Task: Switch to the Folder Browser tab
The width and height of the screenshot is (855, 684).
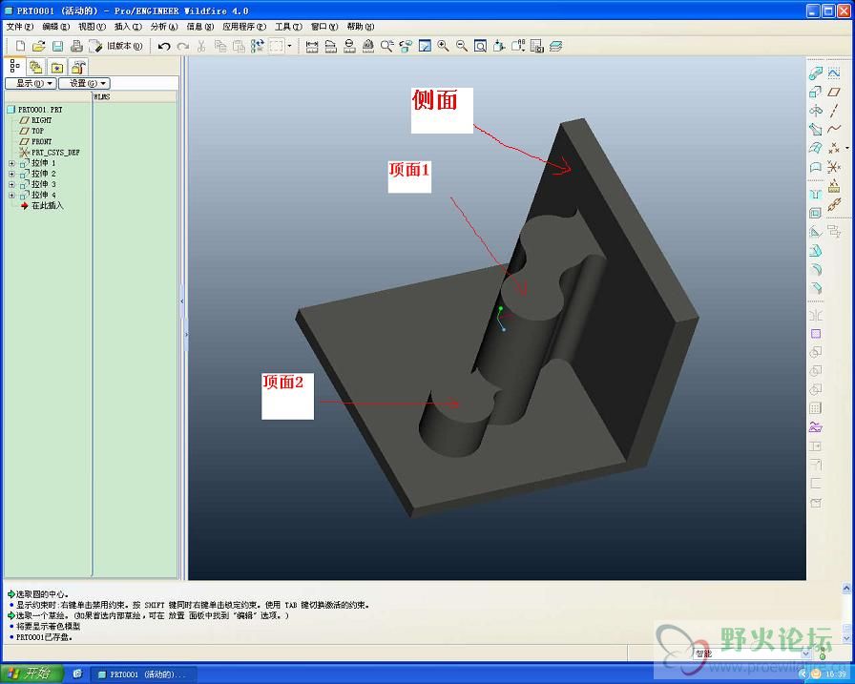Action: (36, 67)
